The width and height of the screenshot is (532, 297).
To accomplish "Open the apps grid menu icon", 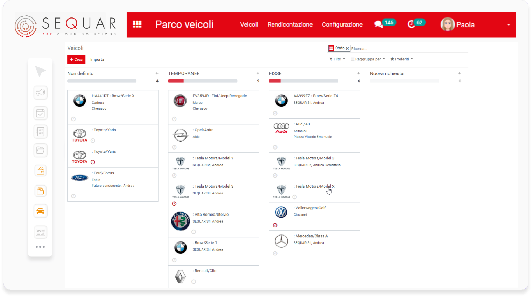I will (x=137, y=24).
